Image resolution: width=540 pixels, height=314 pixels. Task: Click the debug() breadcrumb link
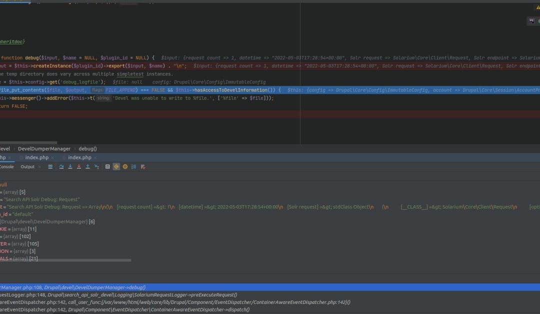pos(88,148)
